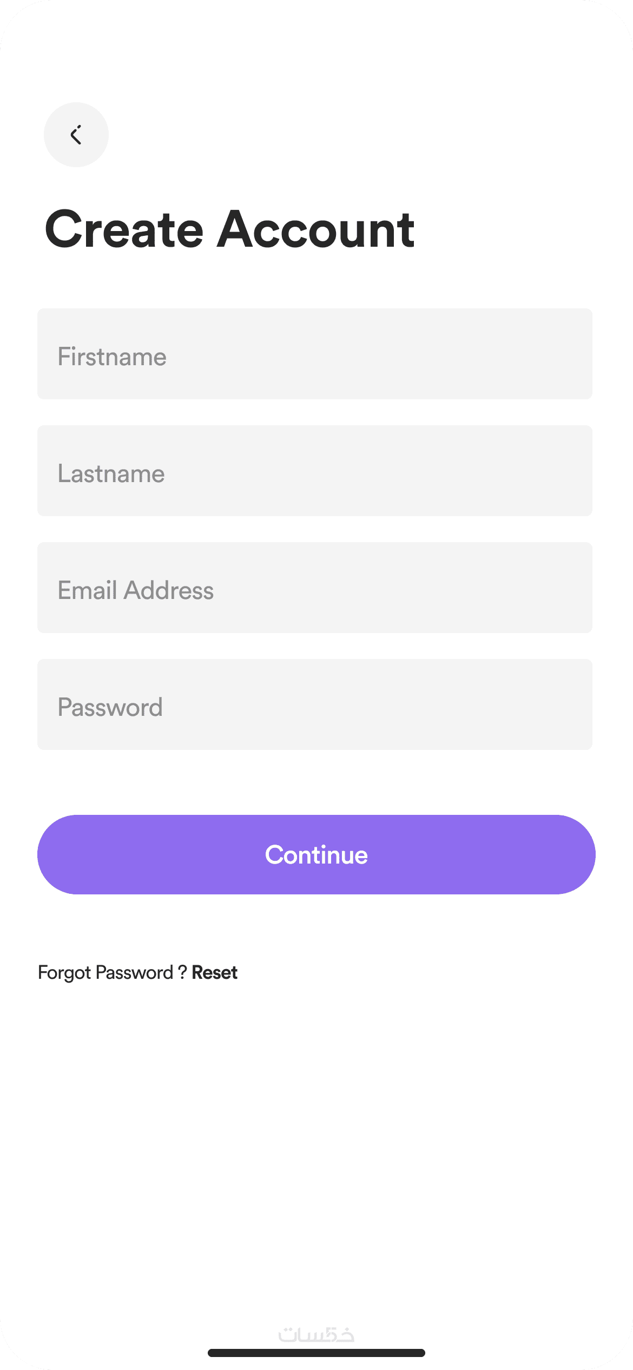Click the Lastname placeholder label
Image resolution: width=633 pixels, height=1370 pixels.
coord(111,474)
